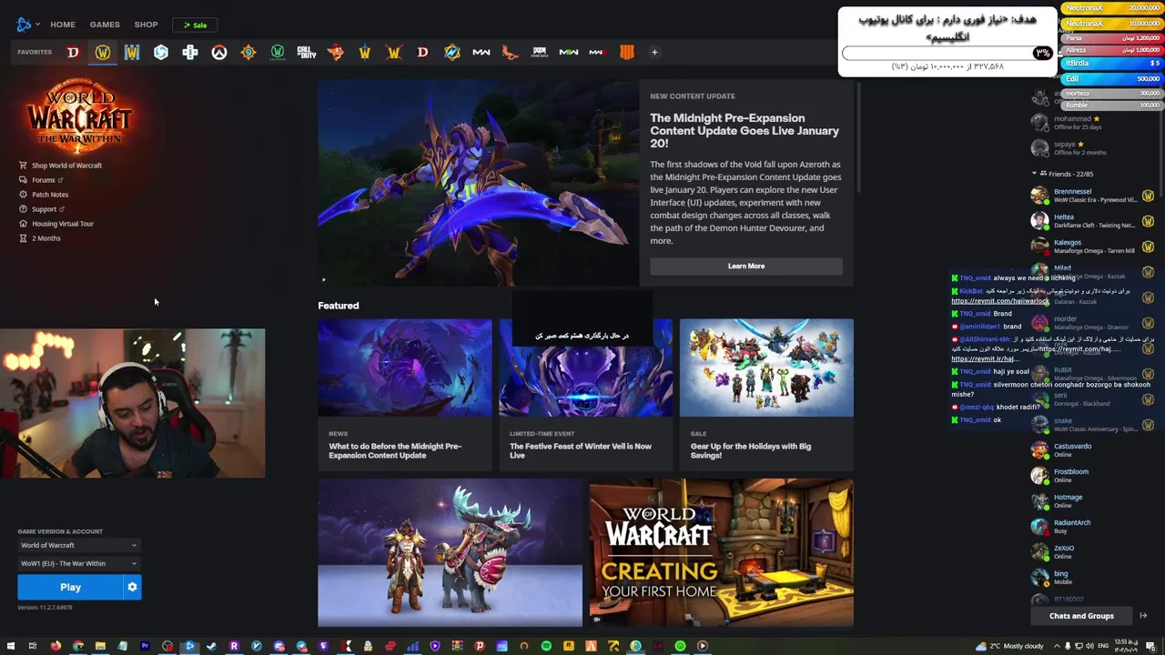Open the snowy mount and rider card
Screen dimensions: 1165x655
pos(451,553)
